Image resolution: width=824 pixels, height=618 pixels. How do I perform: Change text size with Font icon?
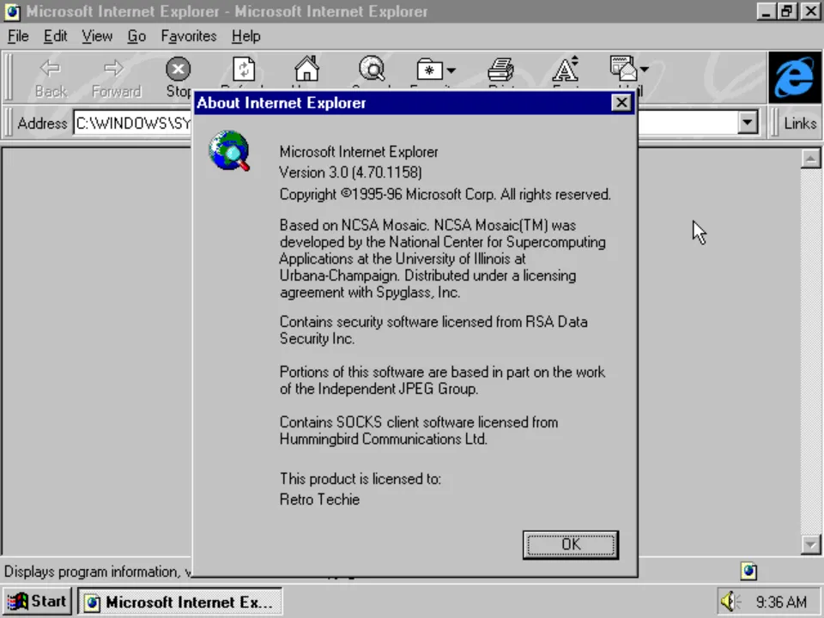[x=566, y=69]
